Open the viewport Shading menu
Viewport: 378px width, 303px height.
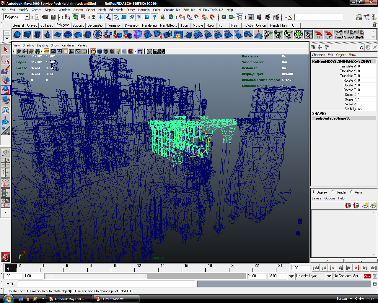pos(28,45)
